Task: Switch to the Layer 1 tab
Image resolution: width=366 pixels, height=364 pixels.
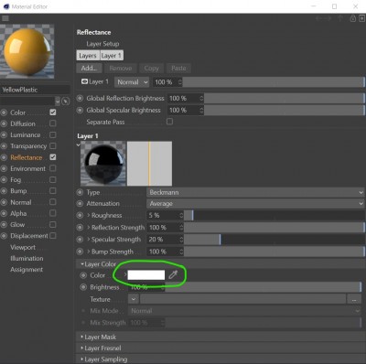Action: [112, 56]
